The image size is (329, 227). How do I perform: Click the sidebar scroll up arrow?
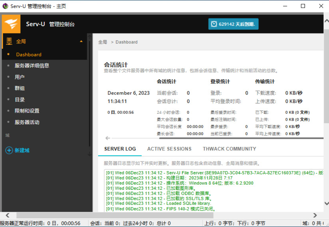(x=90, y=37)
